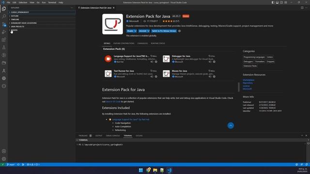Expand the CURSO_SPRINGBOOT folder section
Viewport: 310px width, 174px height.
(x=42, y=12)
